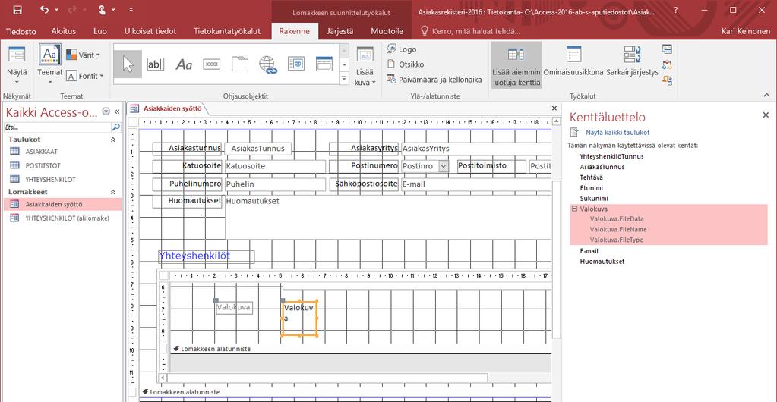Switch to the Järjestä tab
Screen dimensions: 777x402
point(340,31)
